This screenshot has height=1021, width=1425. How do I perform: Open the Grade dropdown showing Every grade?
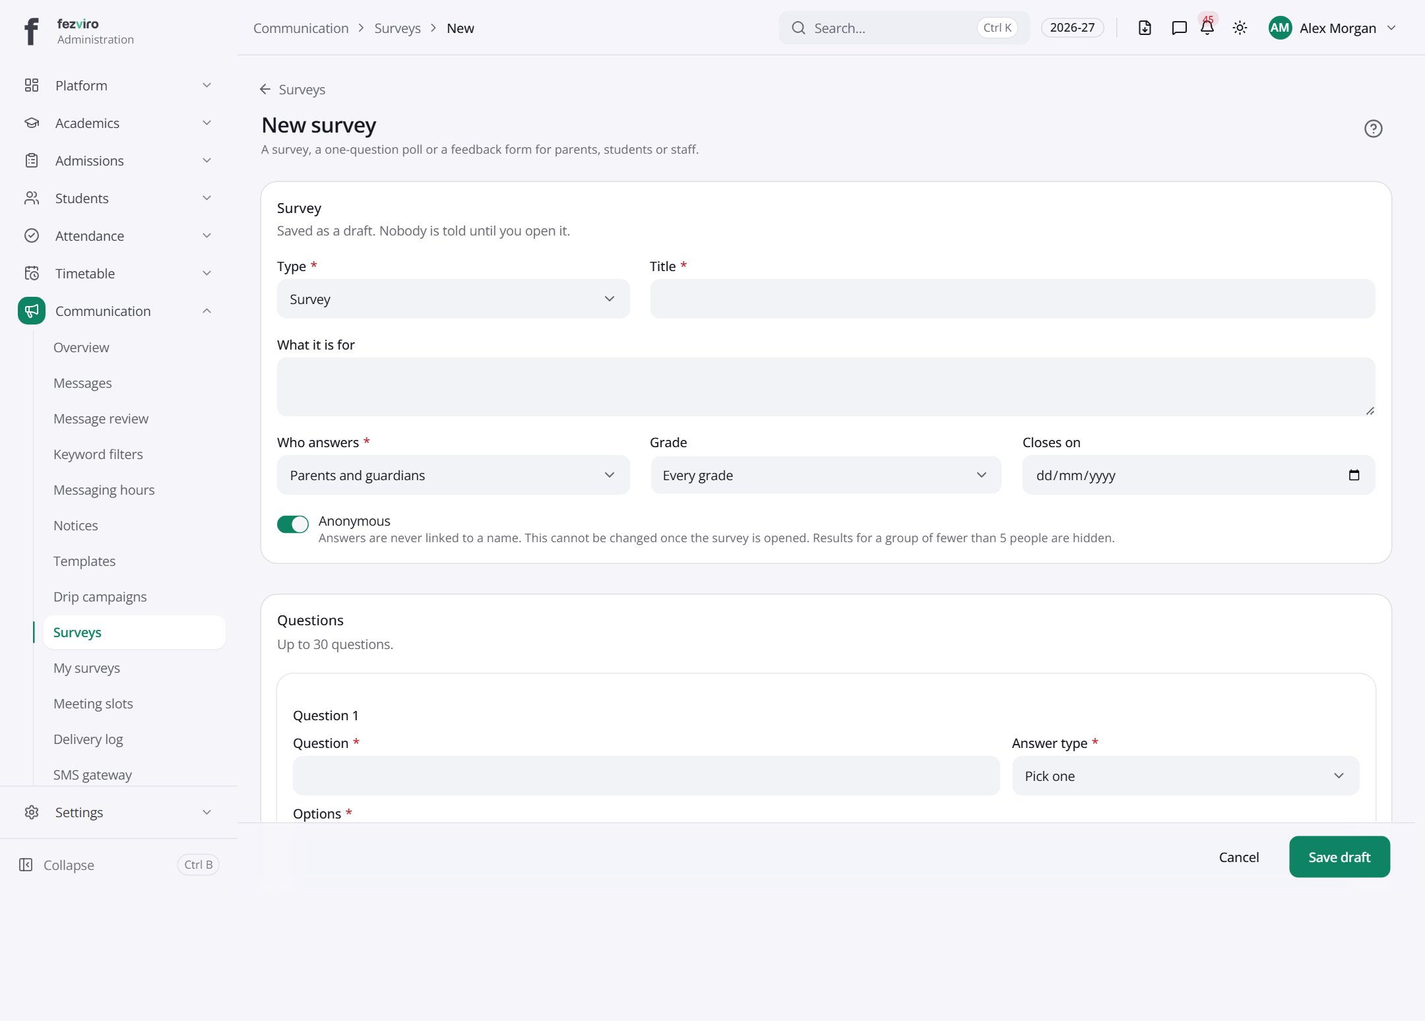tap(825, 475)
